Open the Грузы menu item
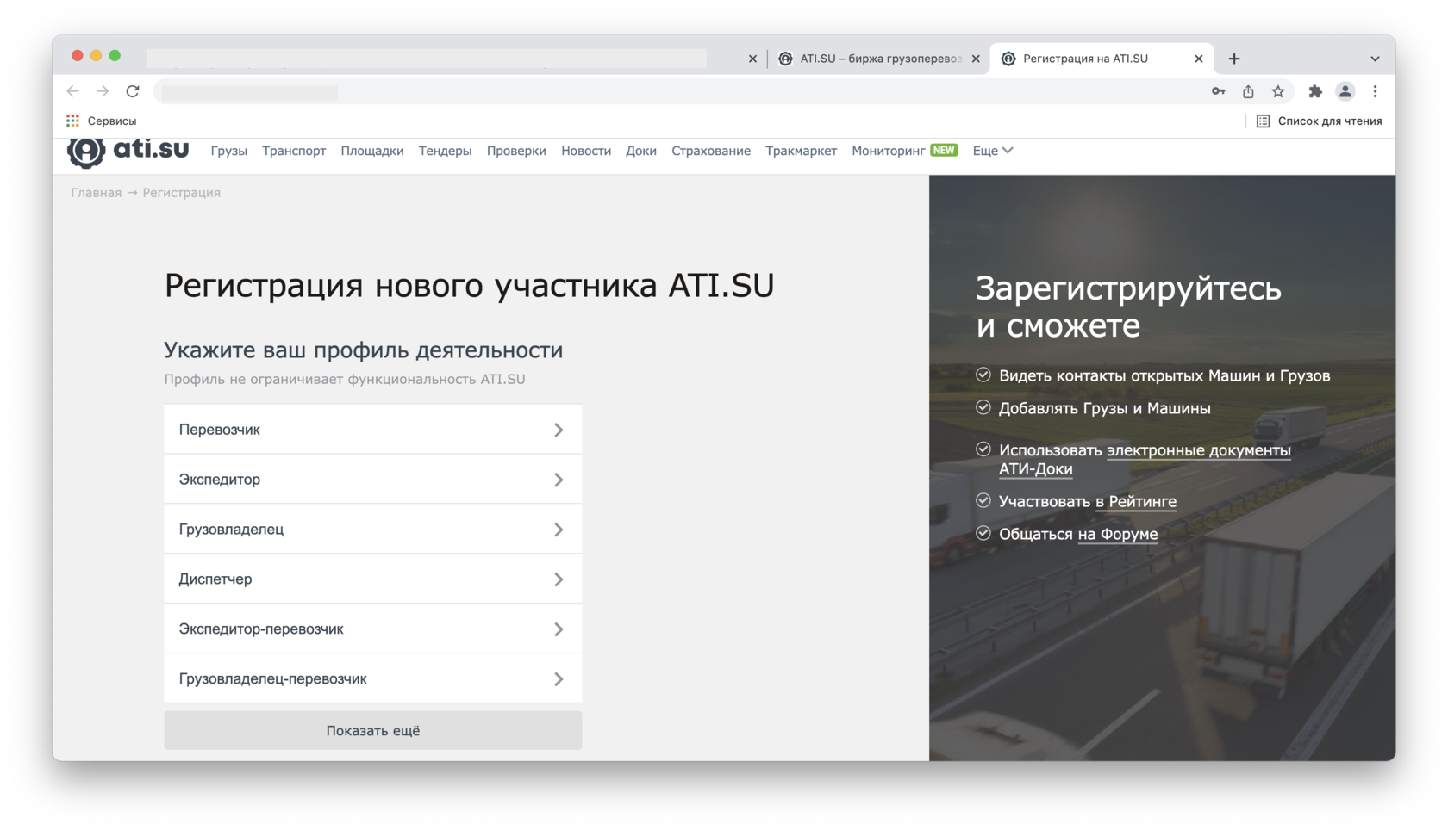The width and height of the screenshot is (1448, 830). pyautogui.click(x=228, y=151)
